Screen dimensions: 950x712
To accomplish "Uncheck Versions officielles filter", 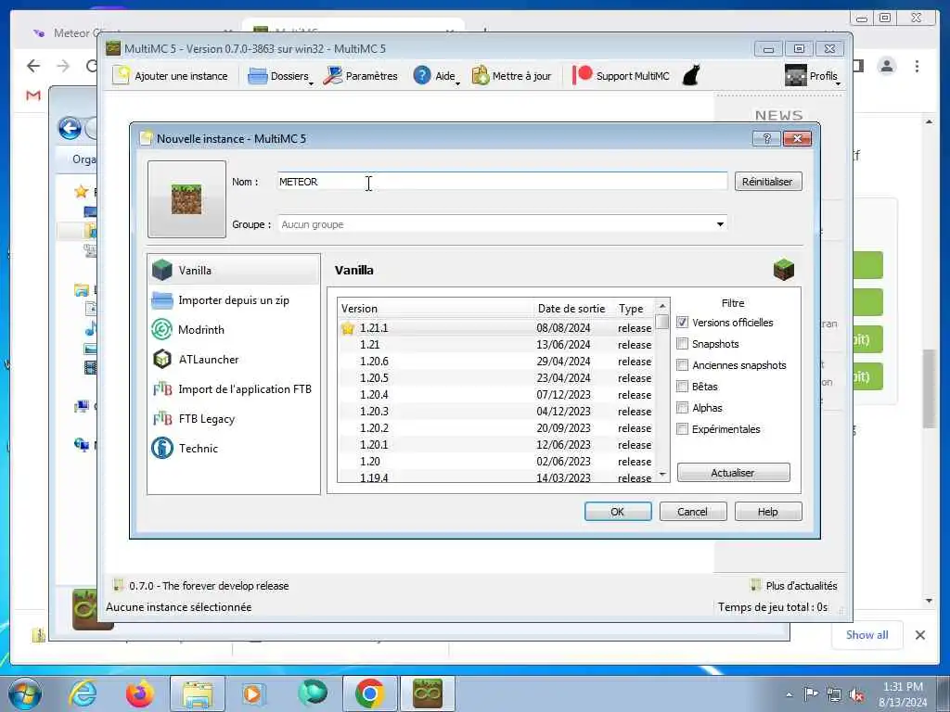I will tap(682, 322).
